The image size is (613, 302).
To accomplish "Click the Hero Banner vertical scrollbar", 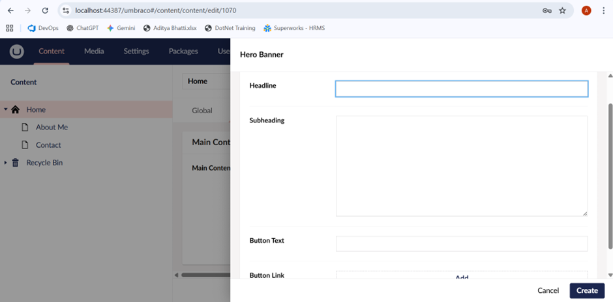I will [x=610, y=176].
